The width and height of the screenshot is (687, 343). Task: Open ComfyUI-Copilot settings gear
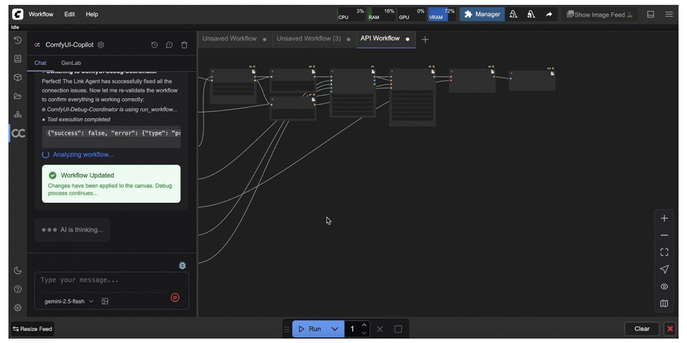(x=101, y=45)
